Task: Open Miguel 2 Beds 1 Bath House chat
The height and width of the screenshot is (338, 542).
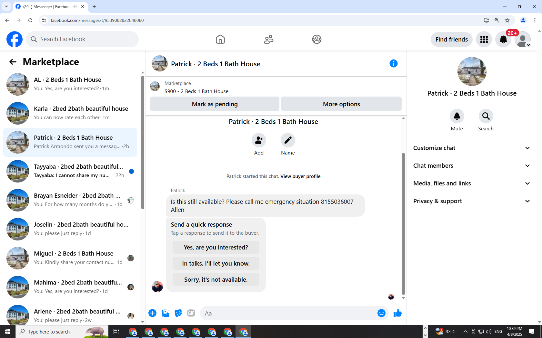Action: 70,258
